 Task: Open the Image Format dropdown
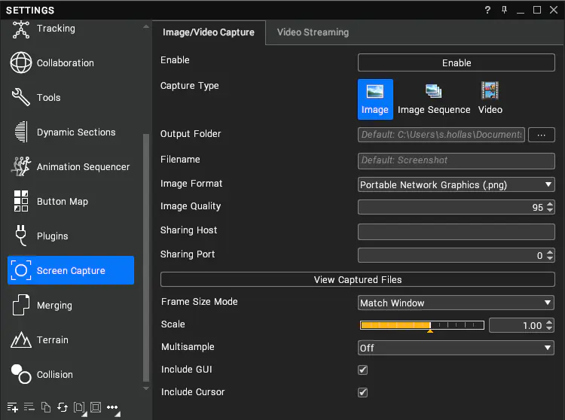457,184
